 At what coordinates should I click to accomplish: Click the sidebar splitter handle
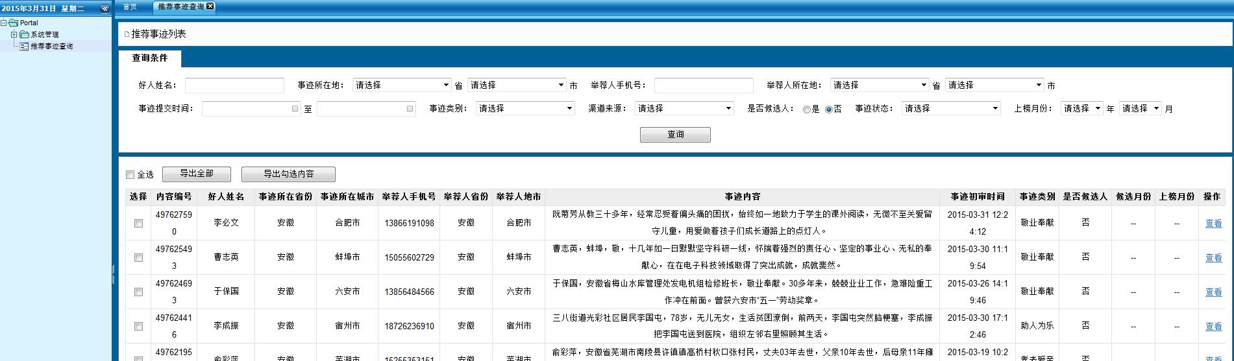(x=114, y=274)
